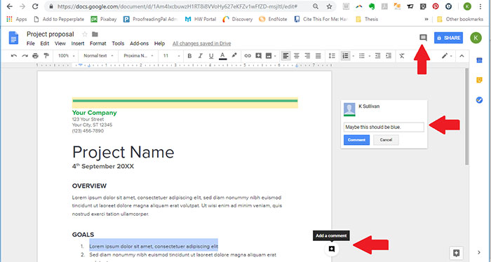
Task: Select the Paint format tool
Action: click(x=46, y=56)
